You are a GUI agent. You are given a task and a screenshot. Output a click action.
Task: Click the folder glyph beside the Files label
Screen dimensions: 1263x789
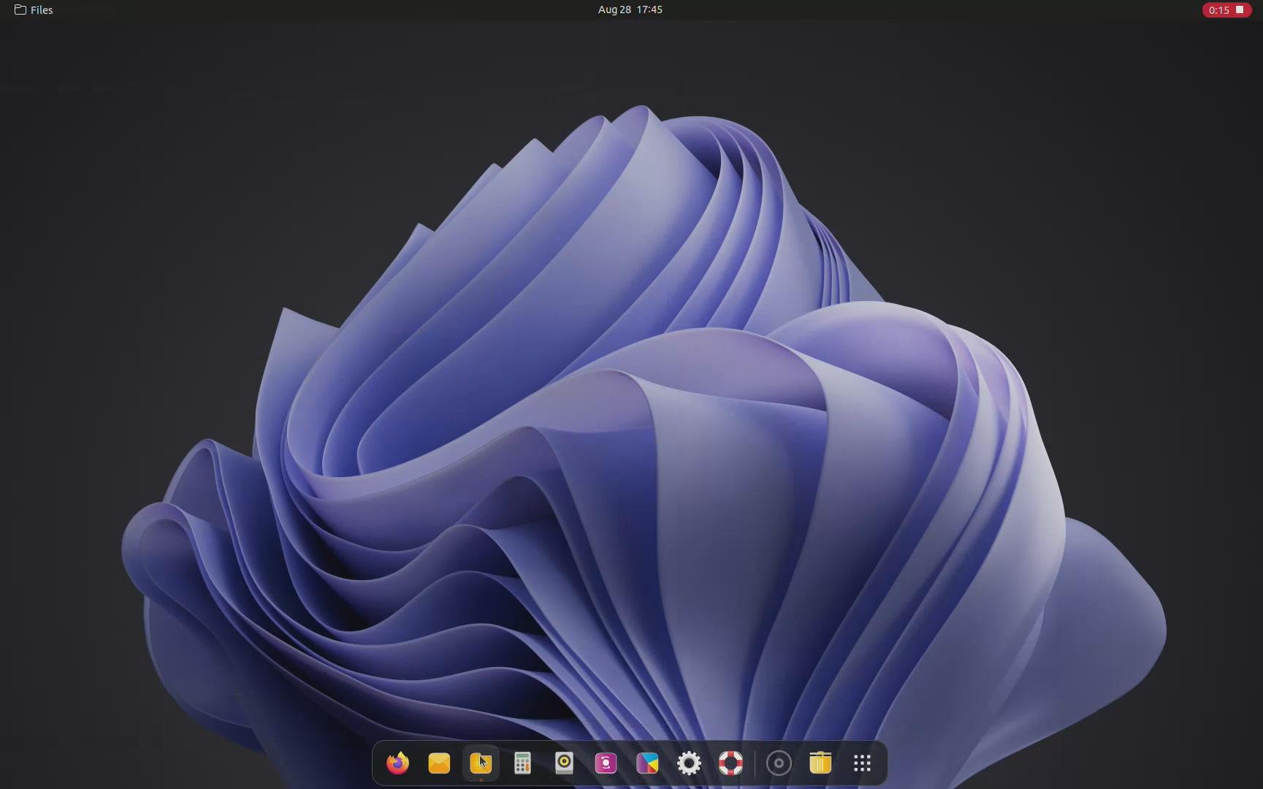pos(20,9)
